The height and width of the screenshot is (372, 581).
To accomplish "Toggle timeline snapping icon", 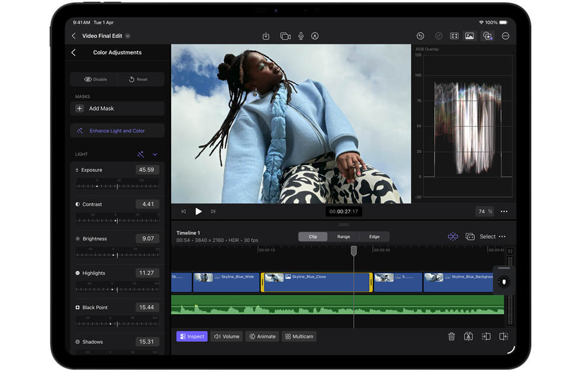I will pos(453,237).
